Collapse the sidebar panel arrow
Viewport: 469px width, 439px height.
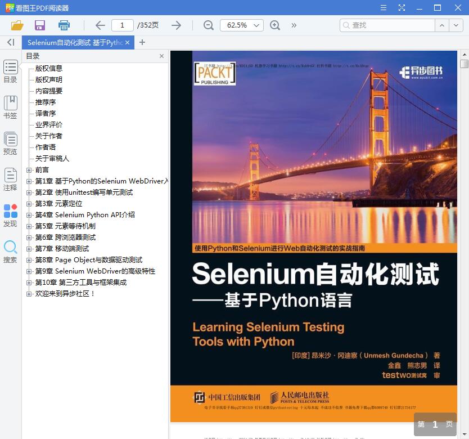pos(11,42)
